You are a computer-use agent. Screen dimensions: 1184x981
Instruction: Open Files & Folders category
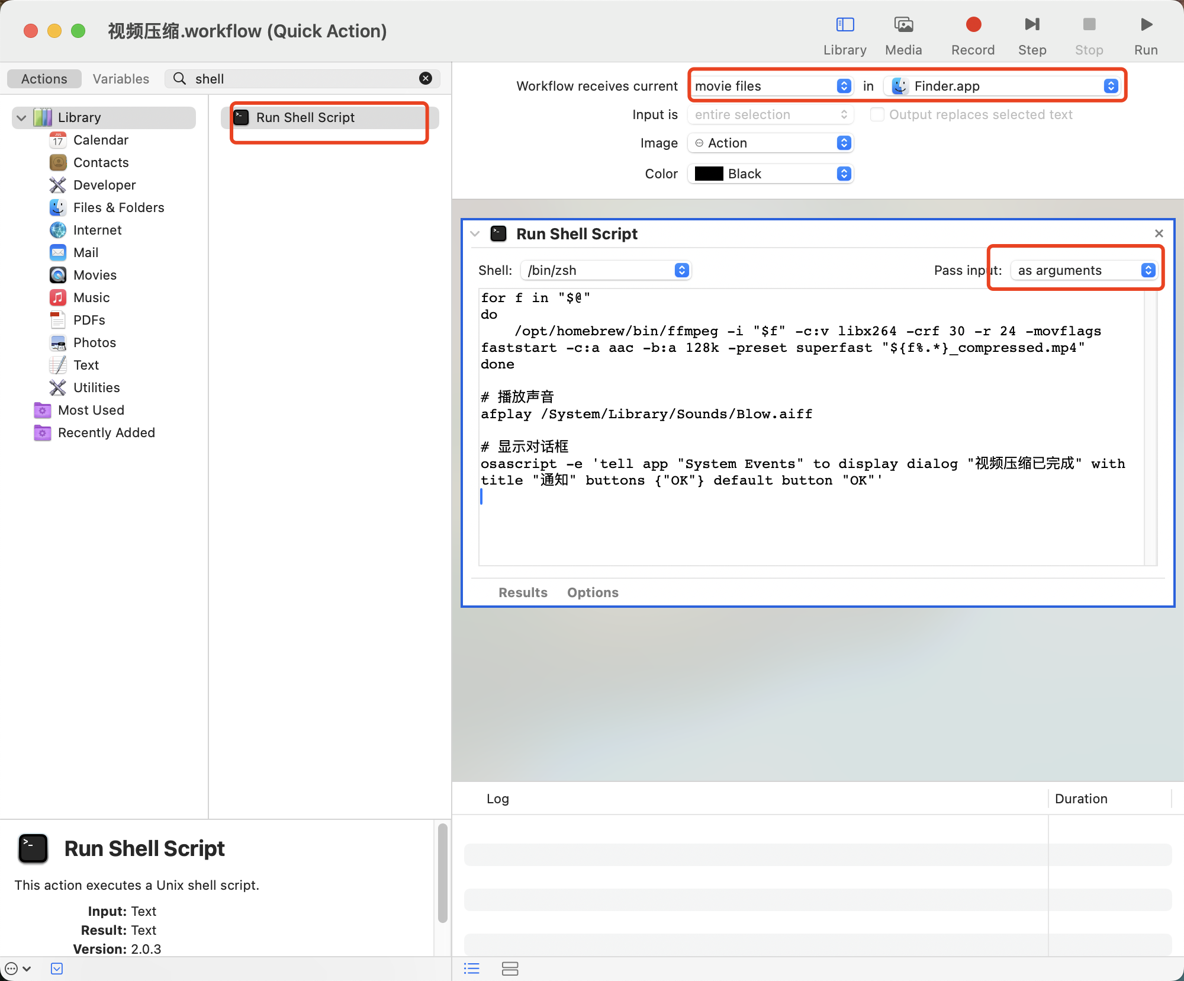pos(118,207)
